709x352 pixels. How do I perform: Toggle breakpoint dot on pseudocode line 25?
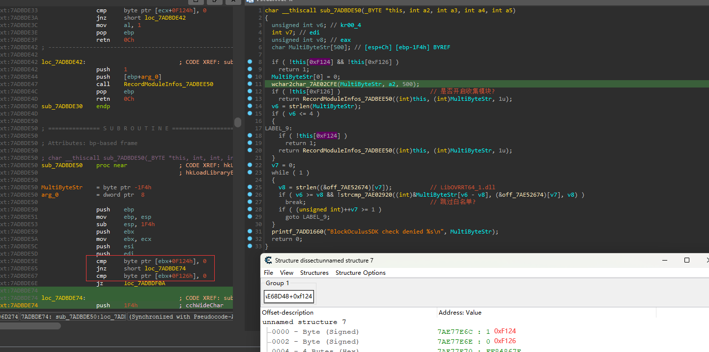tap(250, 187)
